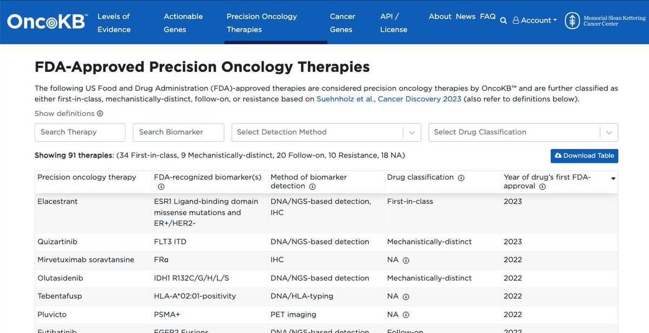Click Mechanistically-distinct in Olutasidenib row
Image resolution: width=649 pixels, height=333 pixels.
tap(429, 278)
